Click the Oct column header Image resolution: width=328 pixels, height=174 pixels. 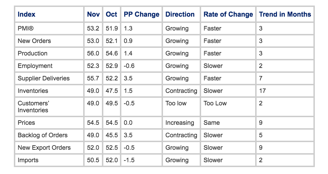pyautogui.click(x=112, y=15)
